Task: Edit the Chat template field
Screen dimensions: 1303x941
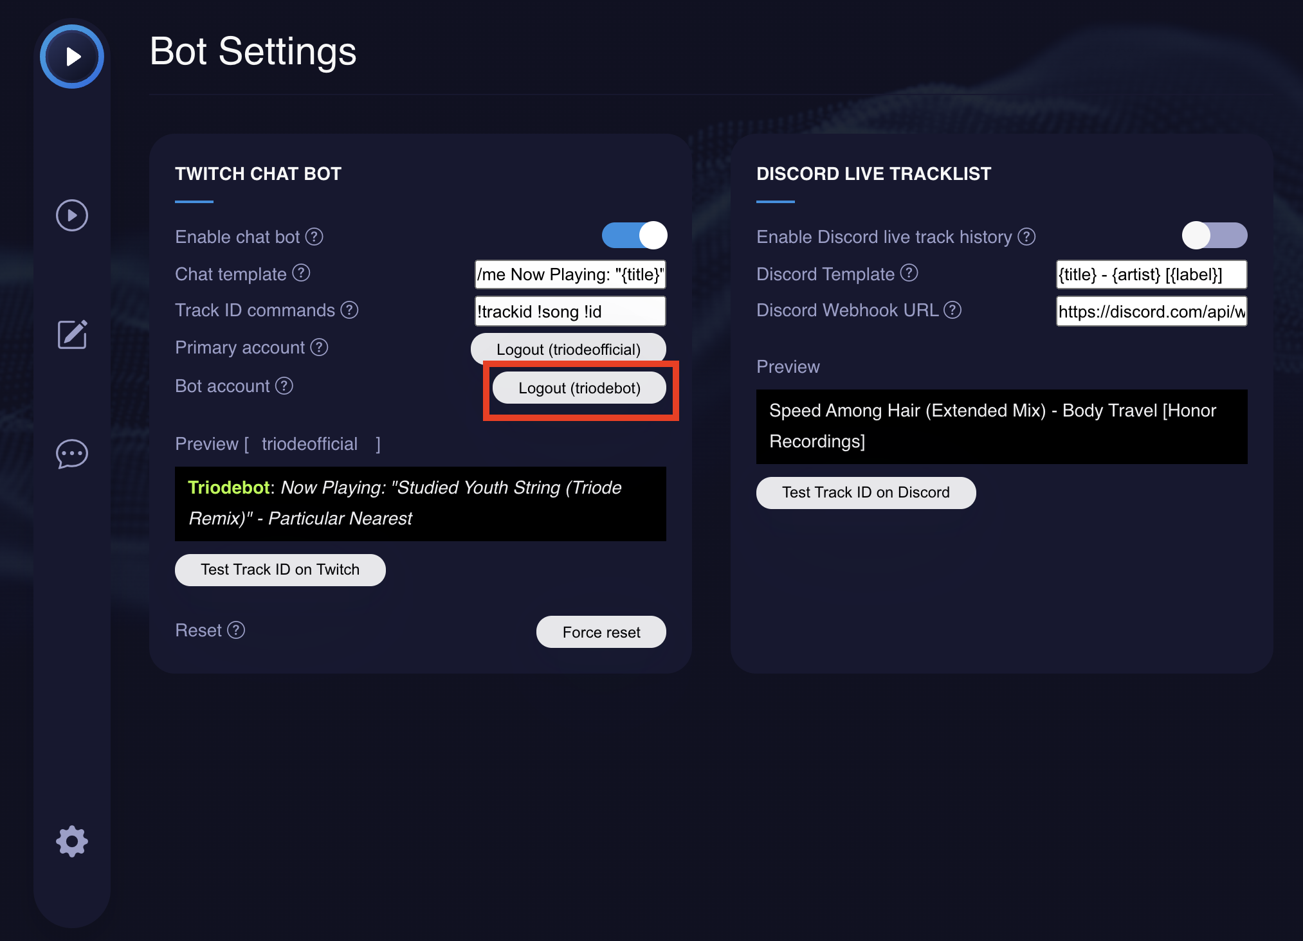Action: tap(570, 274)
